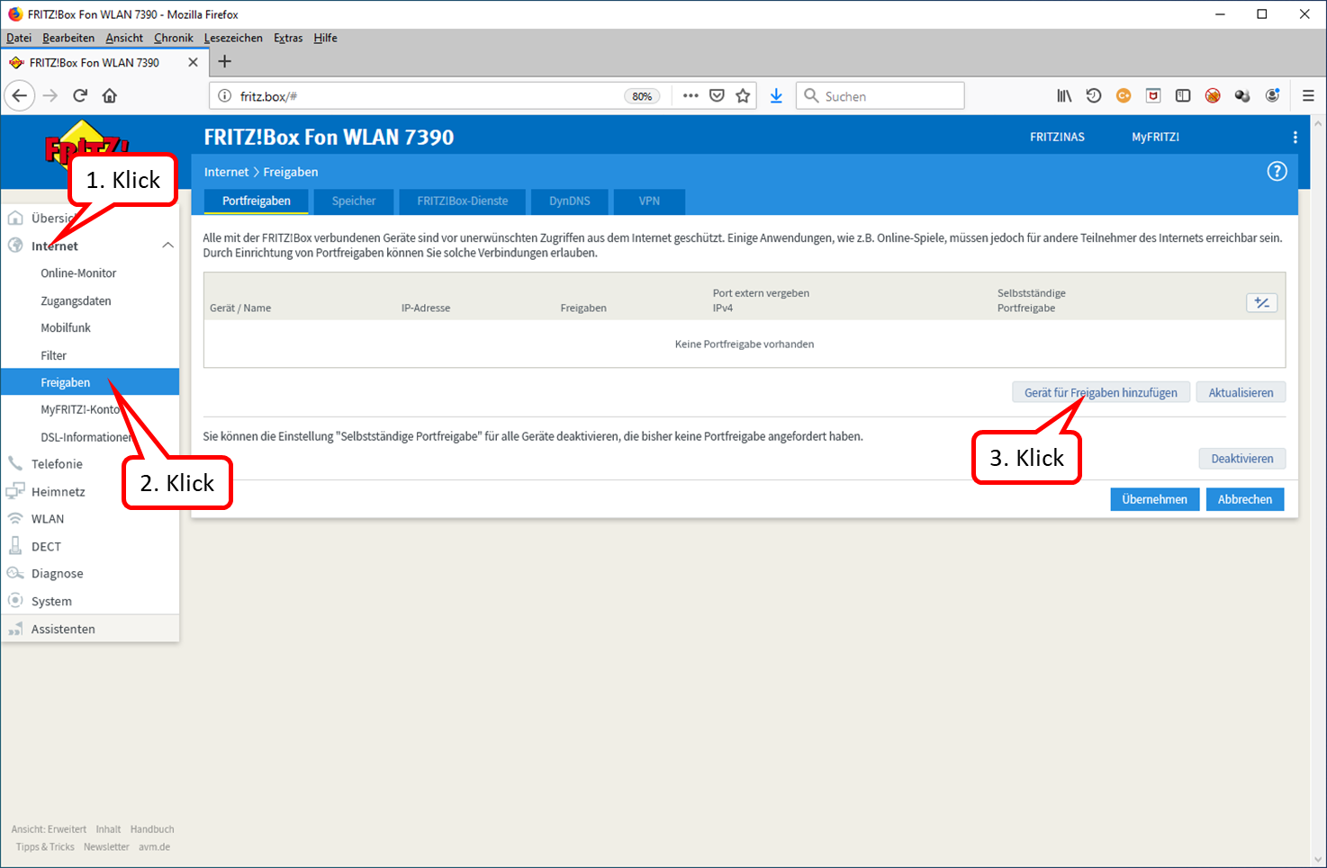Reload the fritz.box page
Image resolution: width=1327 pixels, height=868 pixels.
(x=80, y=95)
